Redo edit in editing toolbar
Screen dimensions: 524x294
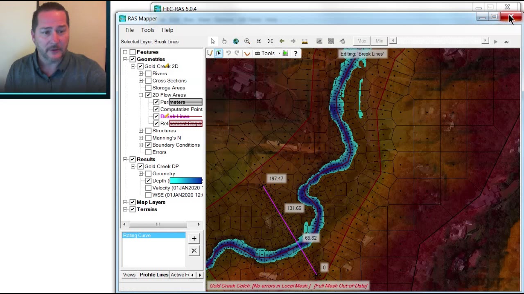(x=237, y=53)
